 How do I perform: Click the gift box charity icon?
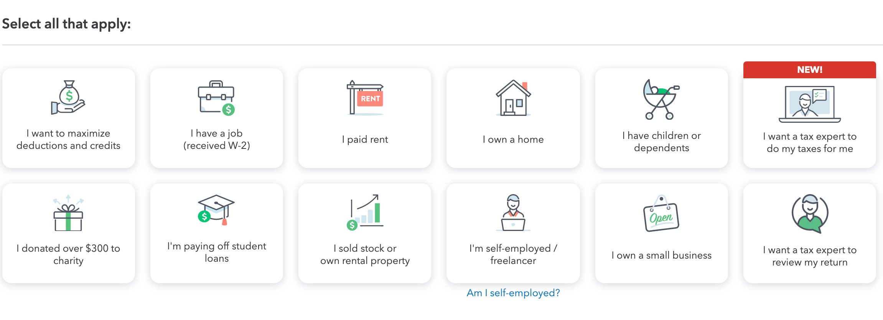(68, 213)
